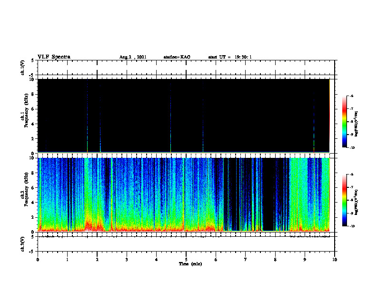Click time axis tick label "8"
The height and width of the screenshot is (291, 377).
(x=275, y=260)
